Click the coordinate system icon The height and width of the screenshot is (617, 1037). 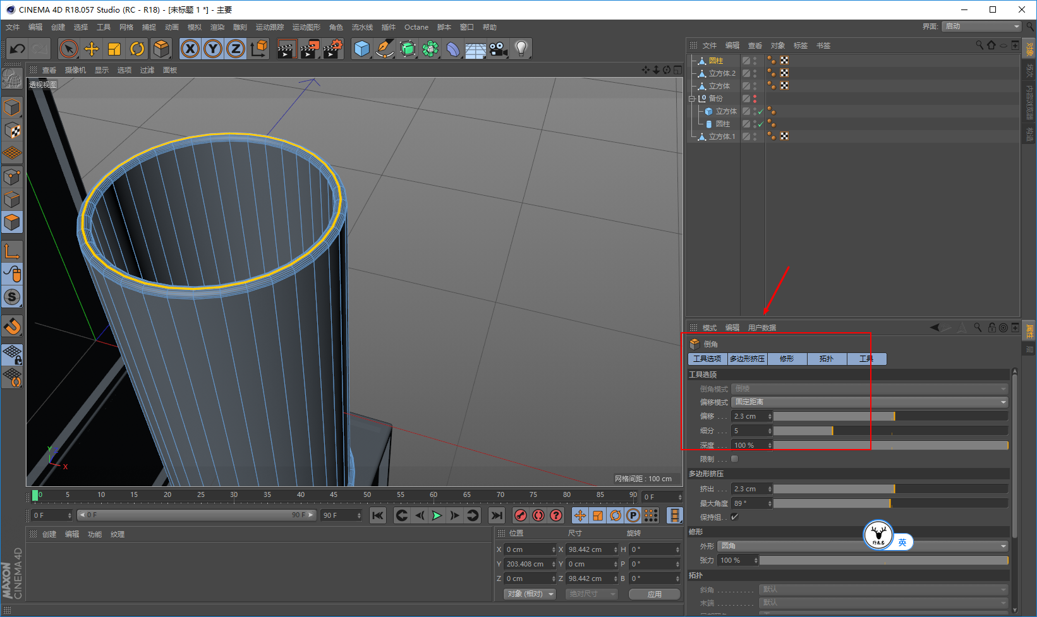(258, 49)
